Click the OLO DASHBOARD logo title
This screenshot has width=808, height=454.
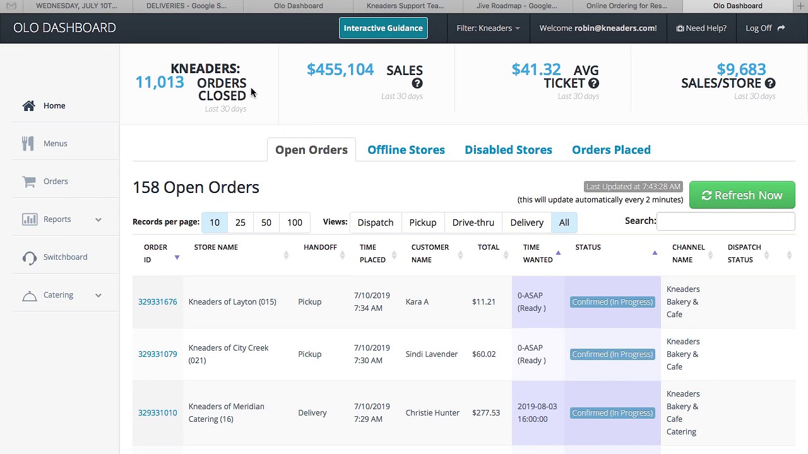click(x=64, y=28)
